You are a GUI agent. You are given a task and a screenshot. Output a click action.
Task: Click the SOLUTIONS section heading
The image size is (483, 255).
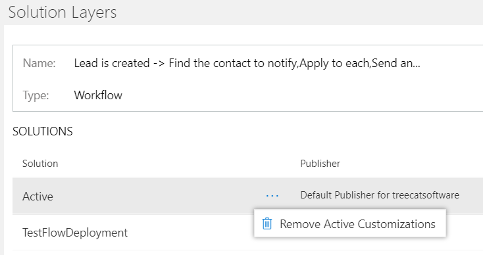(43, 131)
